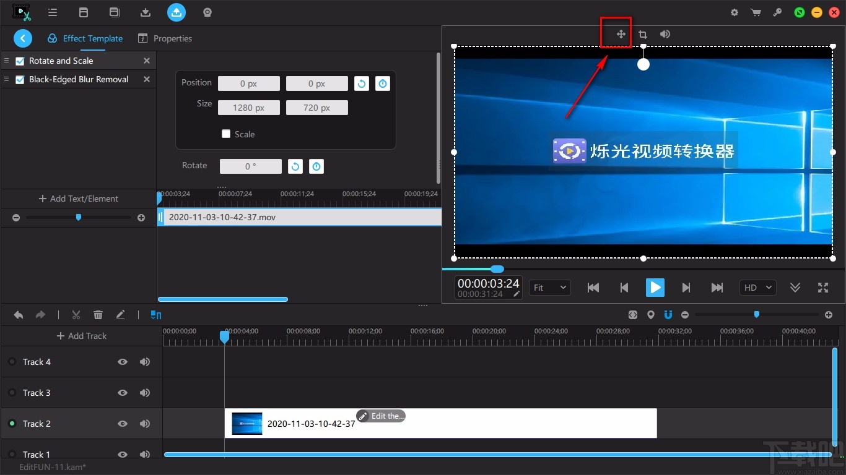Click Add Track button
The width and height of the screenshot is (846, 475).
click(82, 336)
